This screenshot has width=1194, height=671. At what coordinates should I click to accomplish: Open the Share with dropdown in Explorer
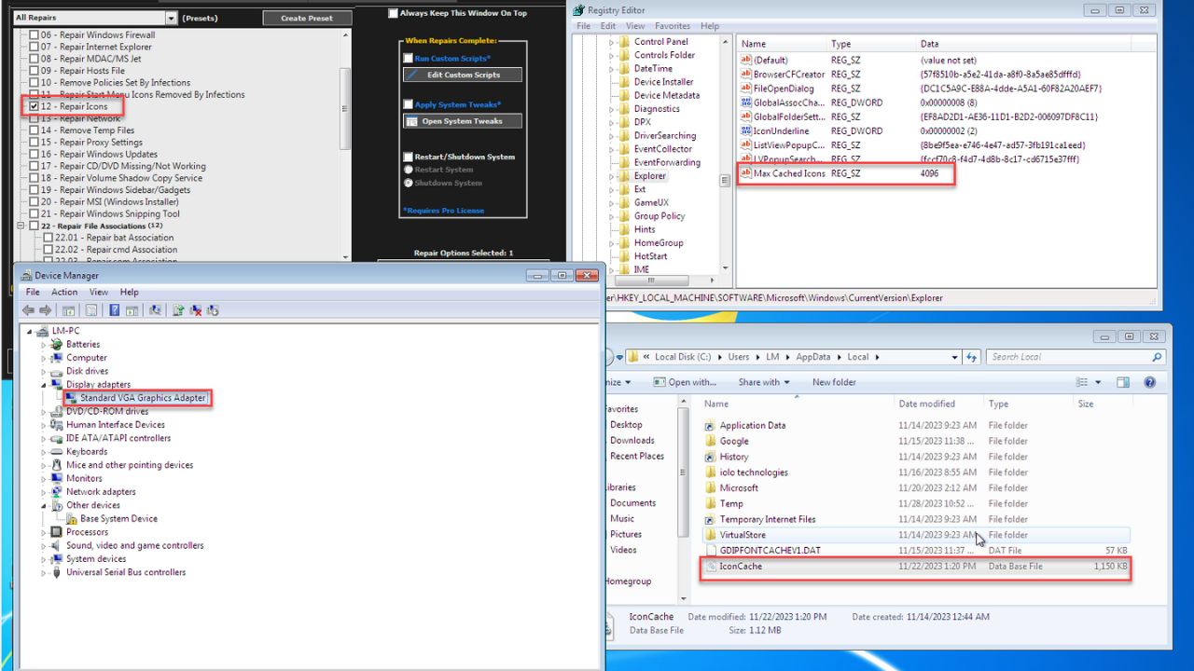click(x=763, y=382)
